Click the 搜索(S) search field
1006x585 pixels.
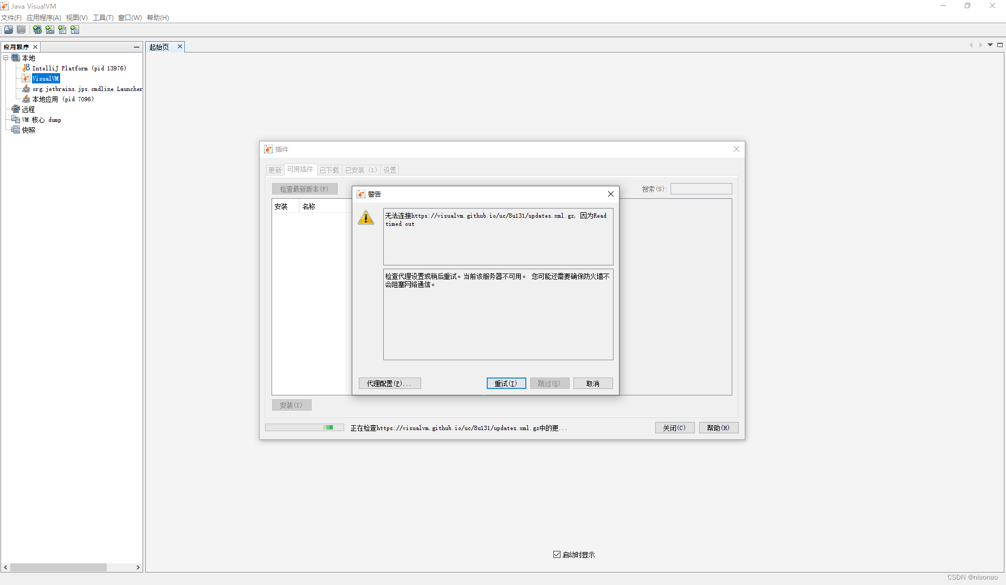pos(701,189)
